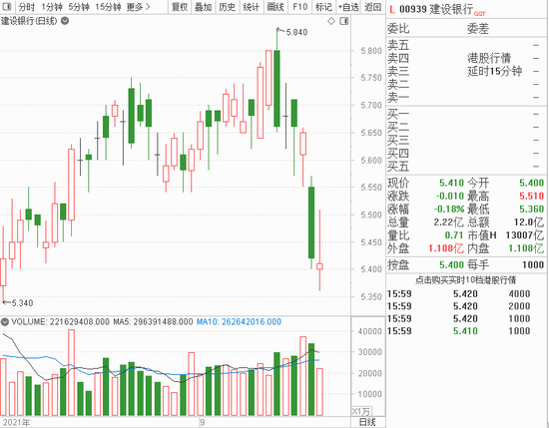Click 现价 value 5.410
The image size is (549, 428).
451,183
